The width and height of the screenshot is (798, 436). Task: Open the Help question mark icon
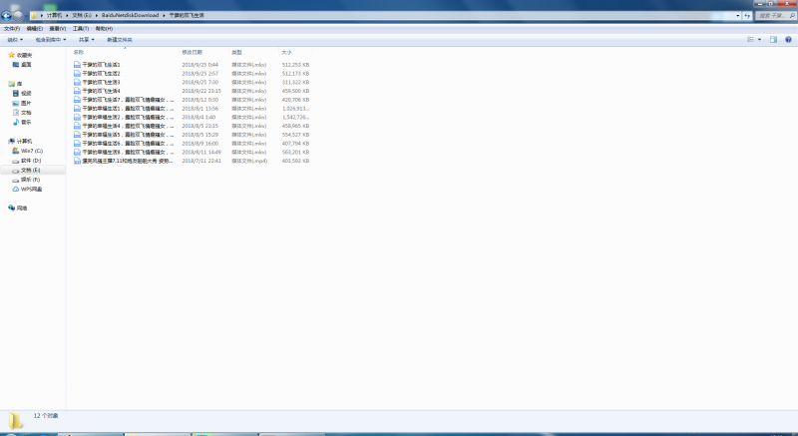(788, 40)
